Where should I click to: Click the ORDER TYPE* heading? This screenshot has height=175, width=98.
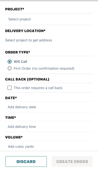(x=18, y=52)
